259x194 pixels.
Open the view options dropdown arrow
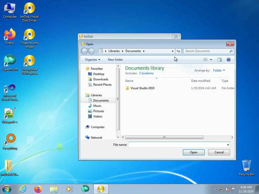pyautogui.click(x=211, y=60)
